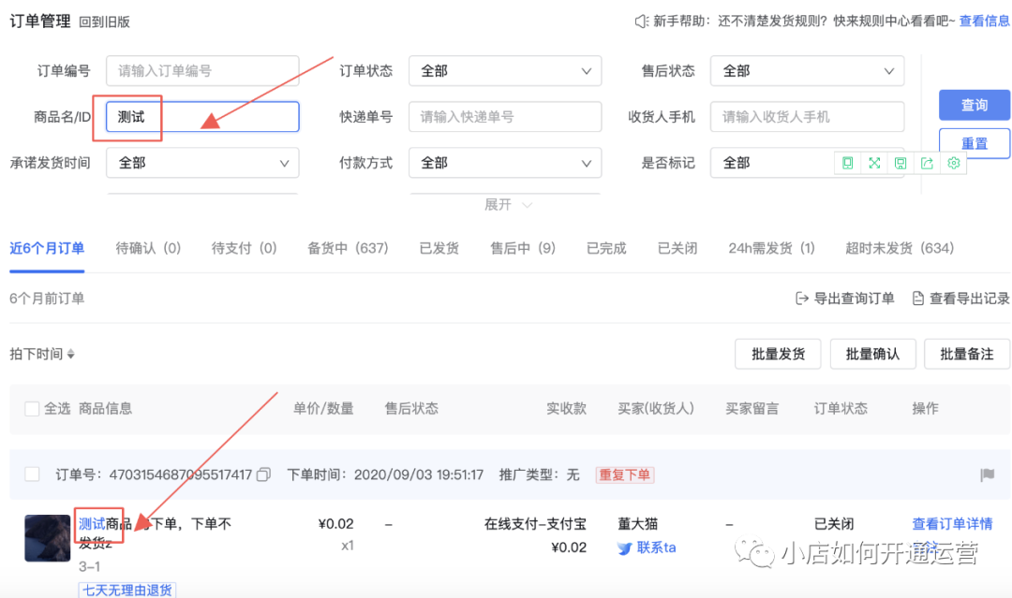Copy the order number with the copy icon
The image size is (1012, 598).
tap(263, 474)
